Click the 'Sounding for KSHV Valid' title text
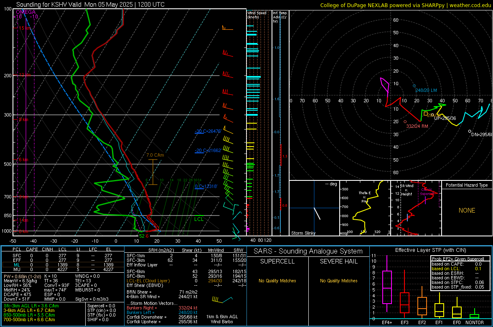This screenshot has width=493, height=327. tap(50, 5)
